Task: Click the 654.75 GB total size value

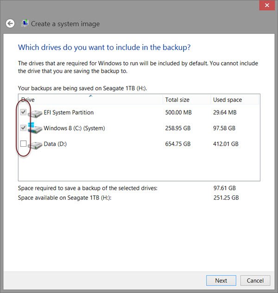Action: coord(178,144)
